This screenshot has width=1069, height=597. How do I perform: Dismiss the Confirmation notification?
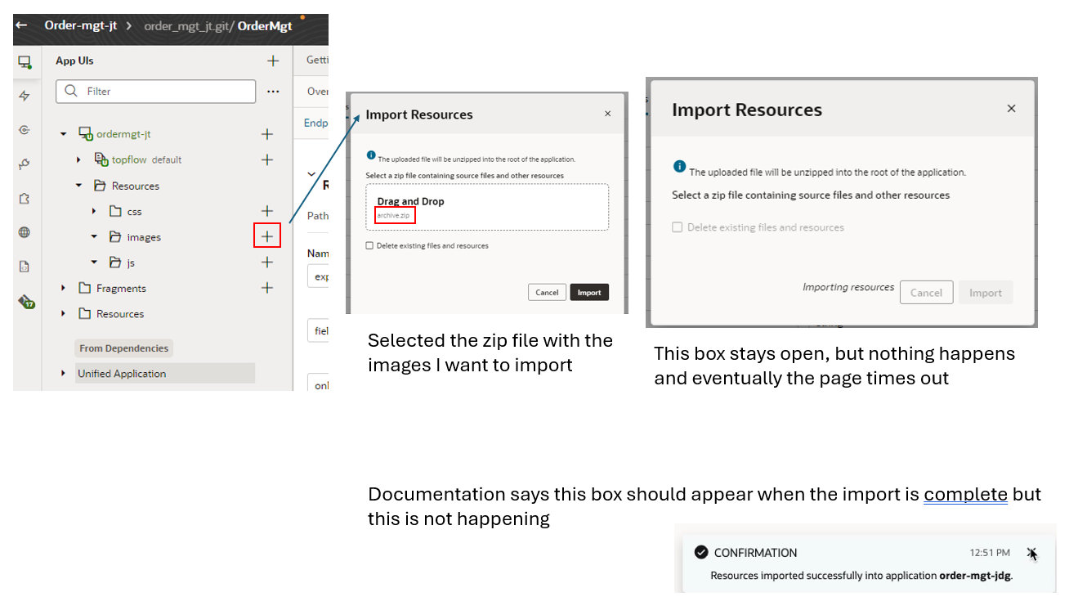(x=1032, y=554)
